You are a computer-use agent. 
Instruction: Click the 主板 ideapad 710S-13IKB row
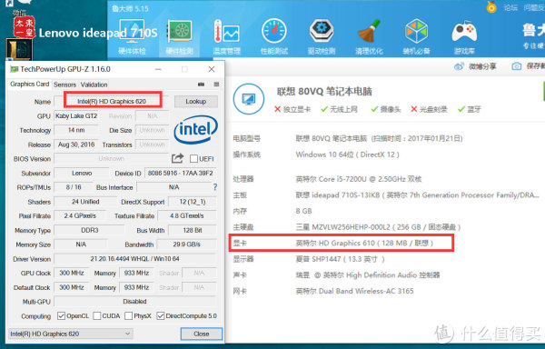coord(386,195)
